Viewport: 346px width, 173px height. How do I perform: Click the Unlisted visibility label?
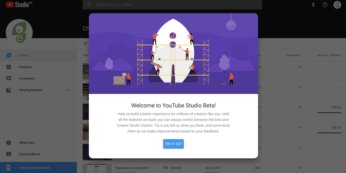(176, 168)
